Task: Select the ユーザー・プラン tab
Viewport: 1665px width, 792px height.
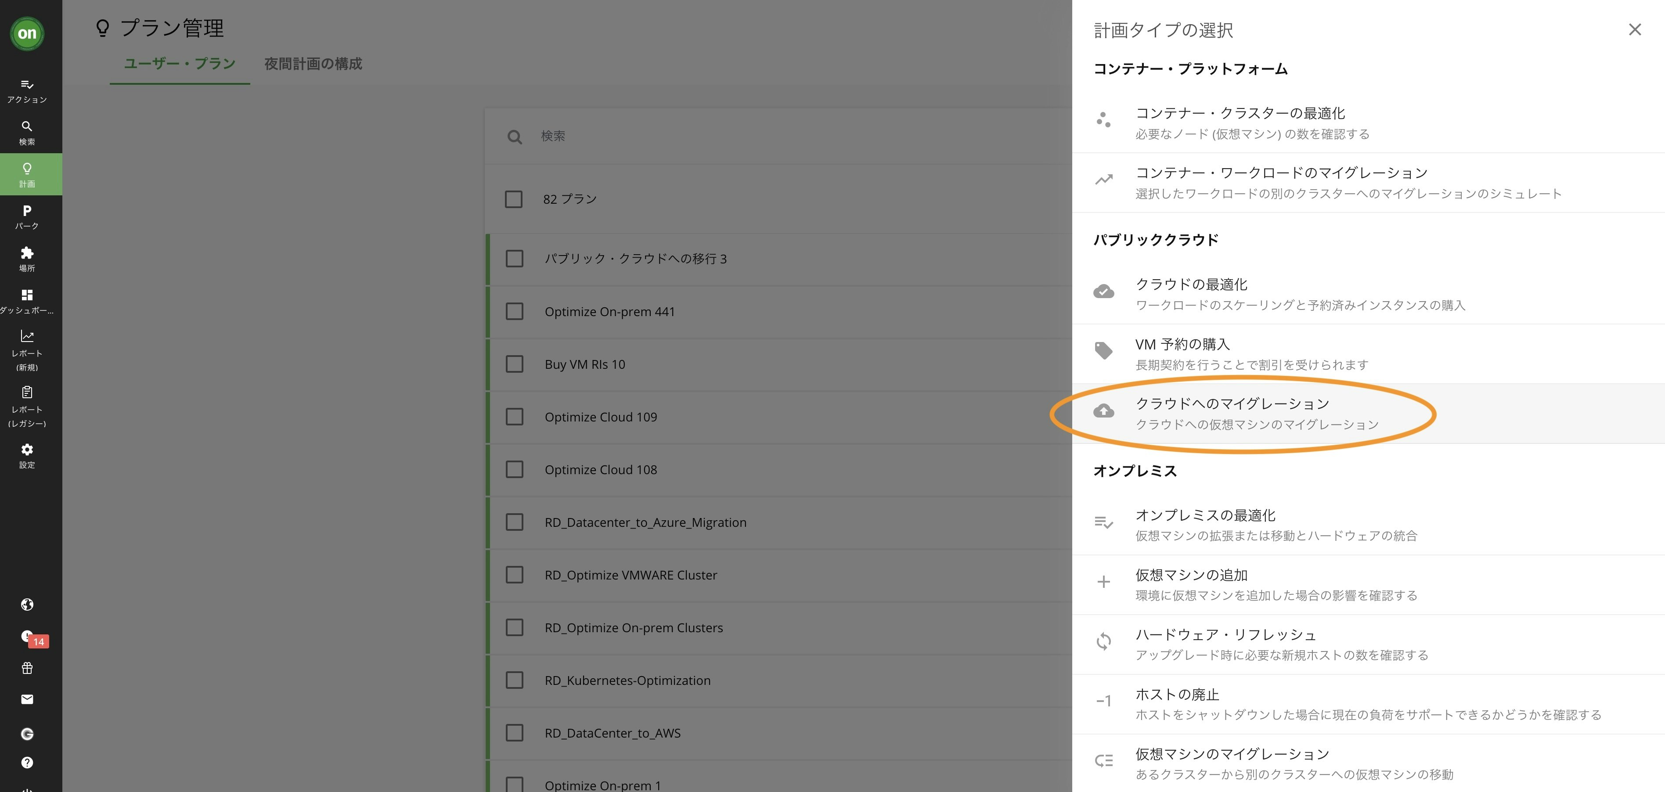Action: tap(180, 64)
